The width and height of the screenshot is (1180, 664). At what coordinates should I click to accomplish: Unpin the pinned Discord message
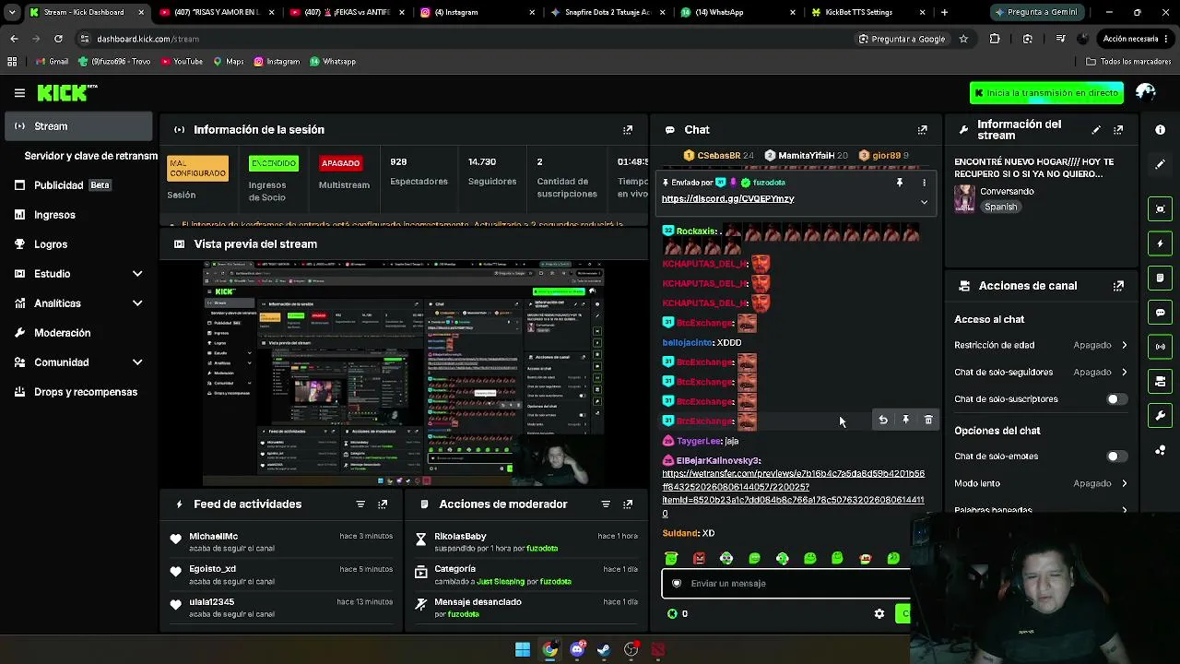click(x=900, y=183)
